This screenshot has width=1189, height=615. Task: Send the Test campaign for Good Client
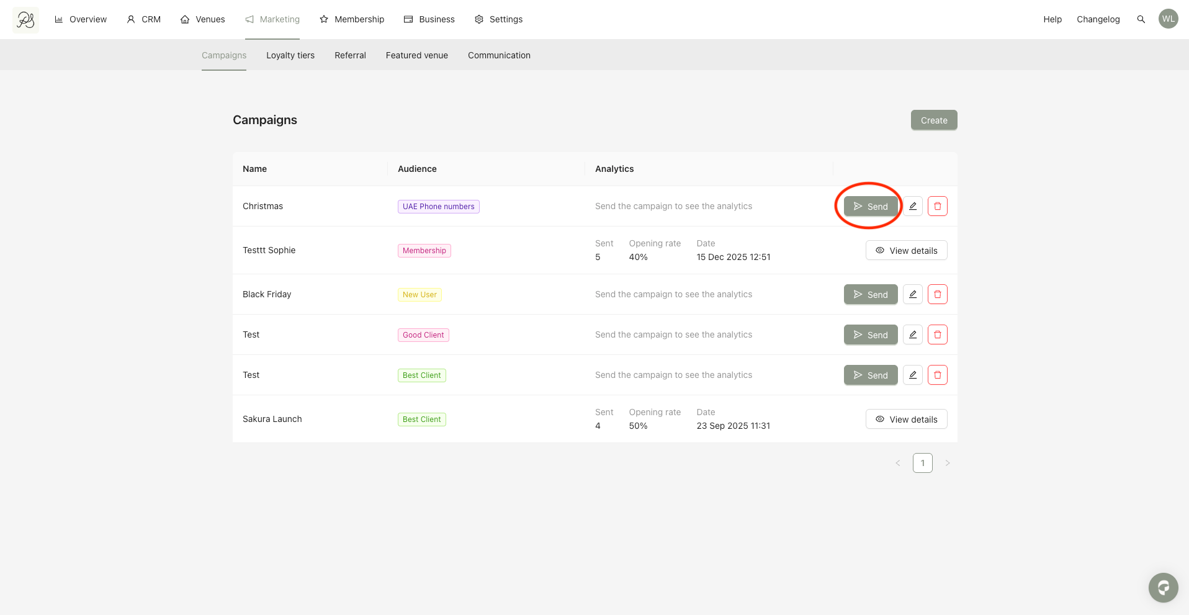[x=871, y=334]
